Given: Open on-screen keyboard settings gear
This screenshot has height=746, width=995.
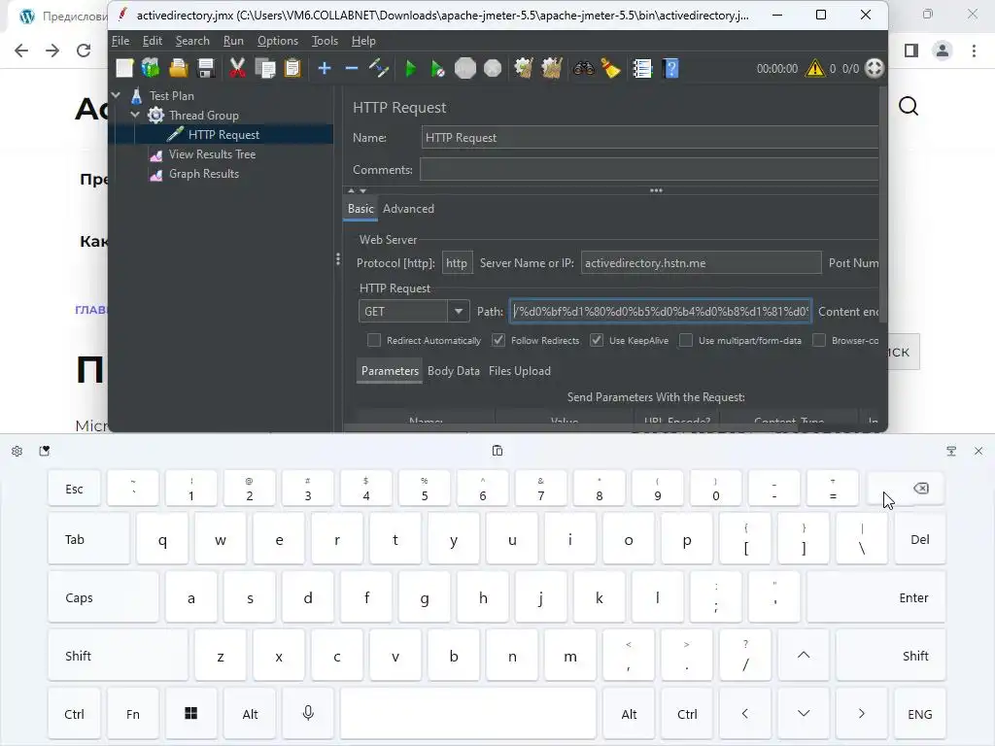Looking at the screenshot, I should click(17, 451).
